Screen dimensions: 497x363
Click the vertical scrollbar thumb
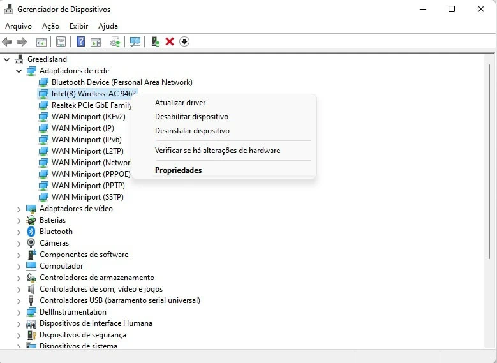pos(490,161)
